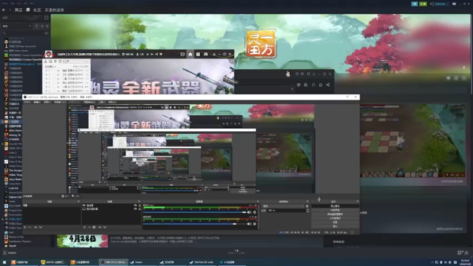Open the OBS source filters button

pos(76,196)
